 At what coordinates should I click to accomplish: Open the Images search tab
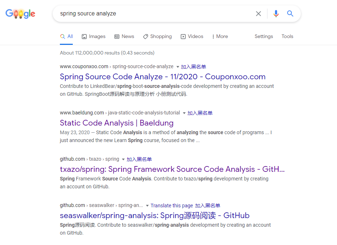pos(94,37)
